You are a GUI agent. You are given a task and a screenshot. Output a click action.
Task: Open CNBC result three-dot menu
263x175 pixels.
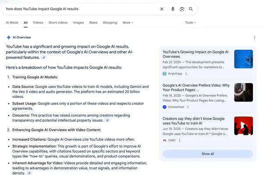point(180,140)
